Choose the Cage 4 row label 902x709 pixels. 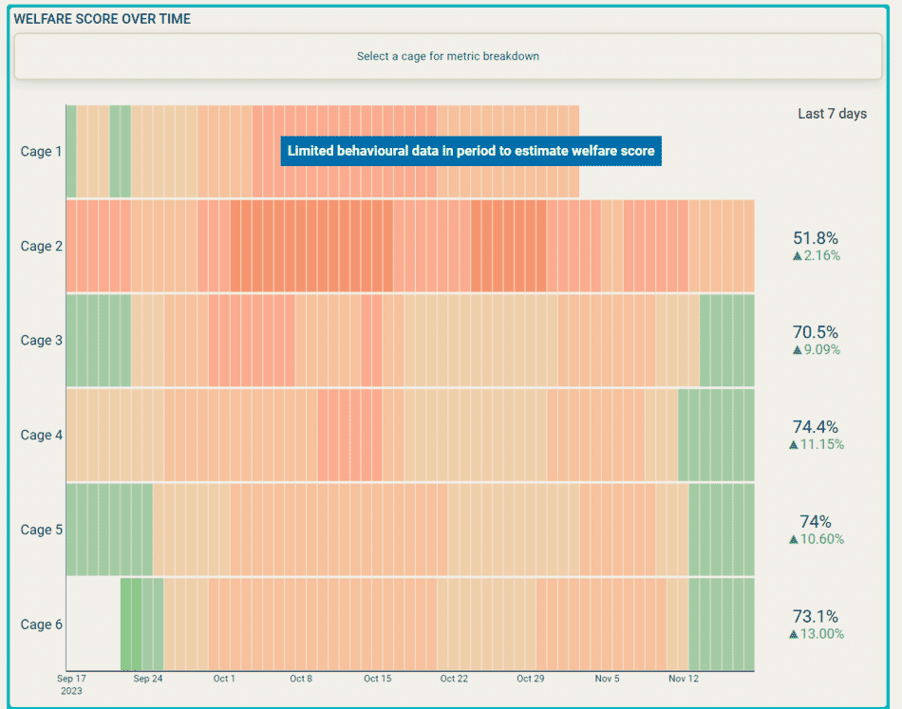pyautogui.click(x=42, y=435)
